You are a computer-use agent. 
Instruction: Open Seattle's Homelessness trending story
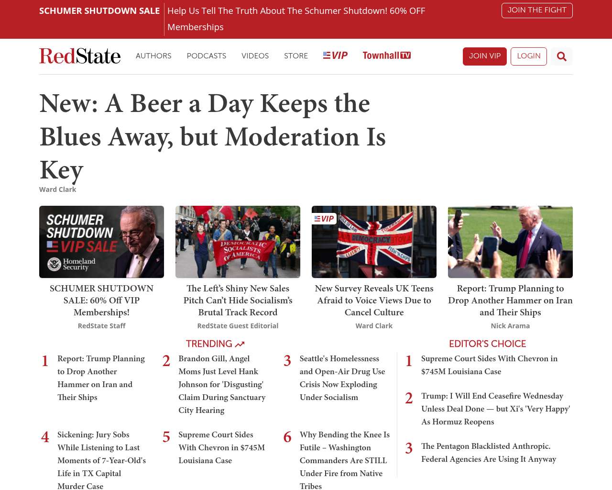coord(343,378)
